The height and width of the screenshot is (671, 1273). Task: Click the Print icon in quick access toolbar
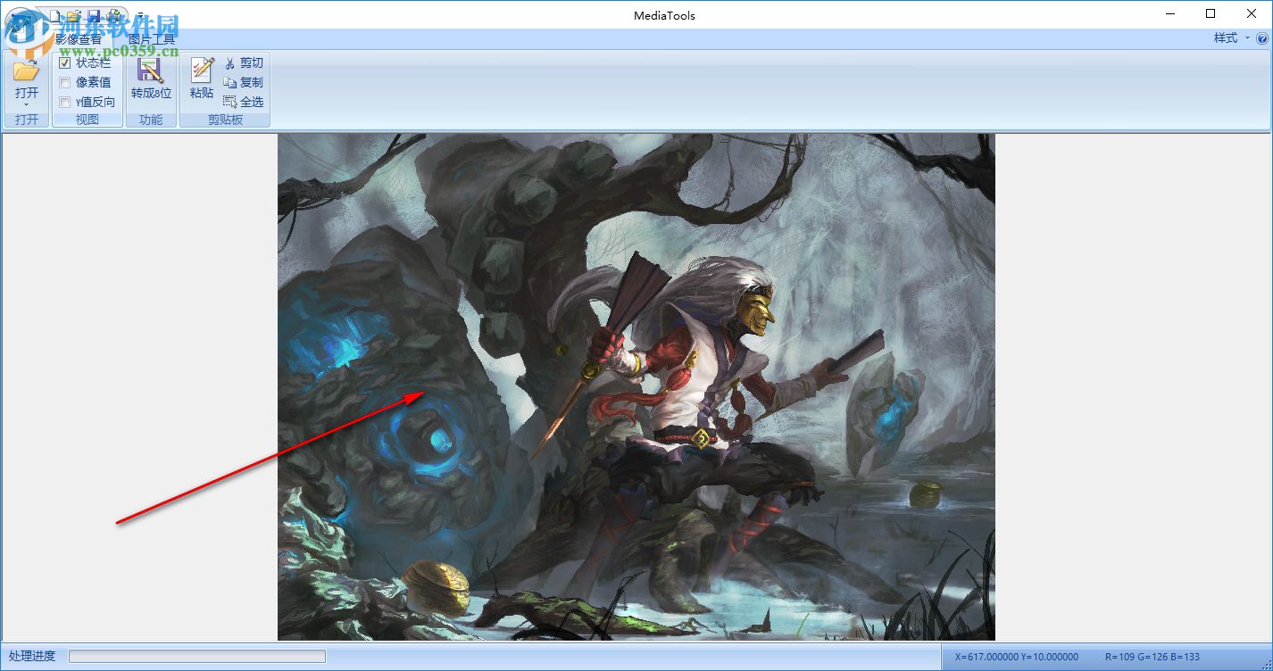pos(114,16)
